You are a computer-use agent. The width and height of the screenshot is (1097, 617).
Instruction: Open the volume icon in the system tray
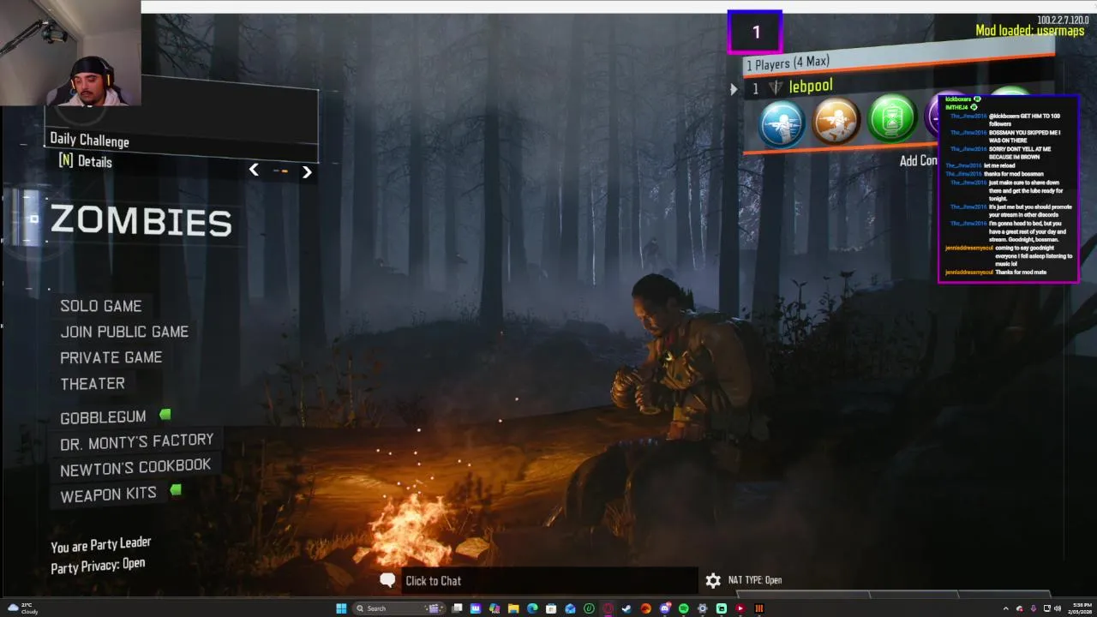pyautogui.click(x=1058, y=608)
